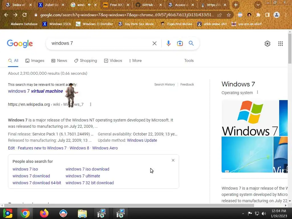This screenshot has width=292, height=219.
Task: Open the search Tools options
Action: point(189,61)
